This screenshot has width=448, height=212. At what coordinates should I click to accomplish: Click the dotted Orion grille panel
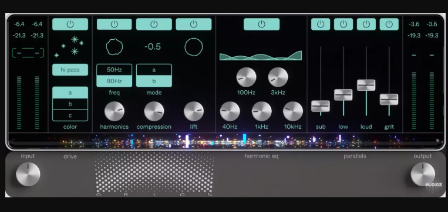pyautogui.click(x=154, y=172)
